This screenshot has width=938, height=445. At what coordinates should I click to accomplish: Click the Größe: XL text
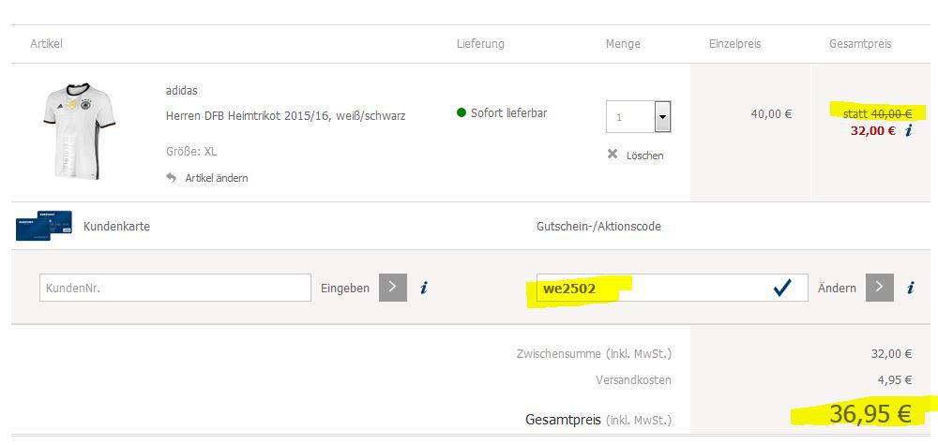click(x=190, y=152)
